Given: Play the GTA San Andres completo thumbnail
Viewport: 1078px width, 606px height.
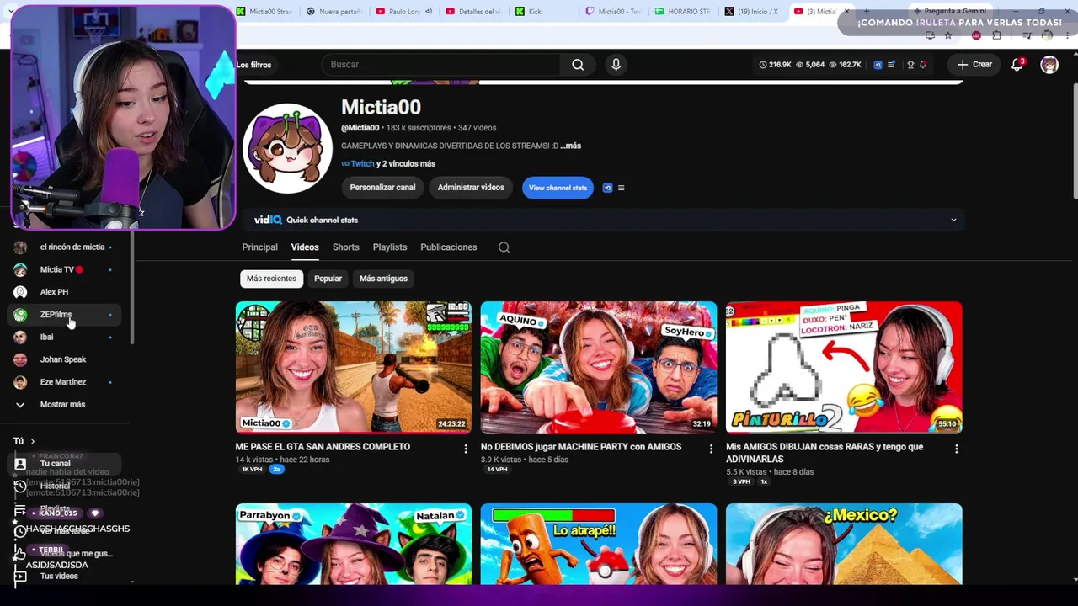Looking at the screenshot, I should (x=354, y=367).
